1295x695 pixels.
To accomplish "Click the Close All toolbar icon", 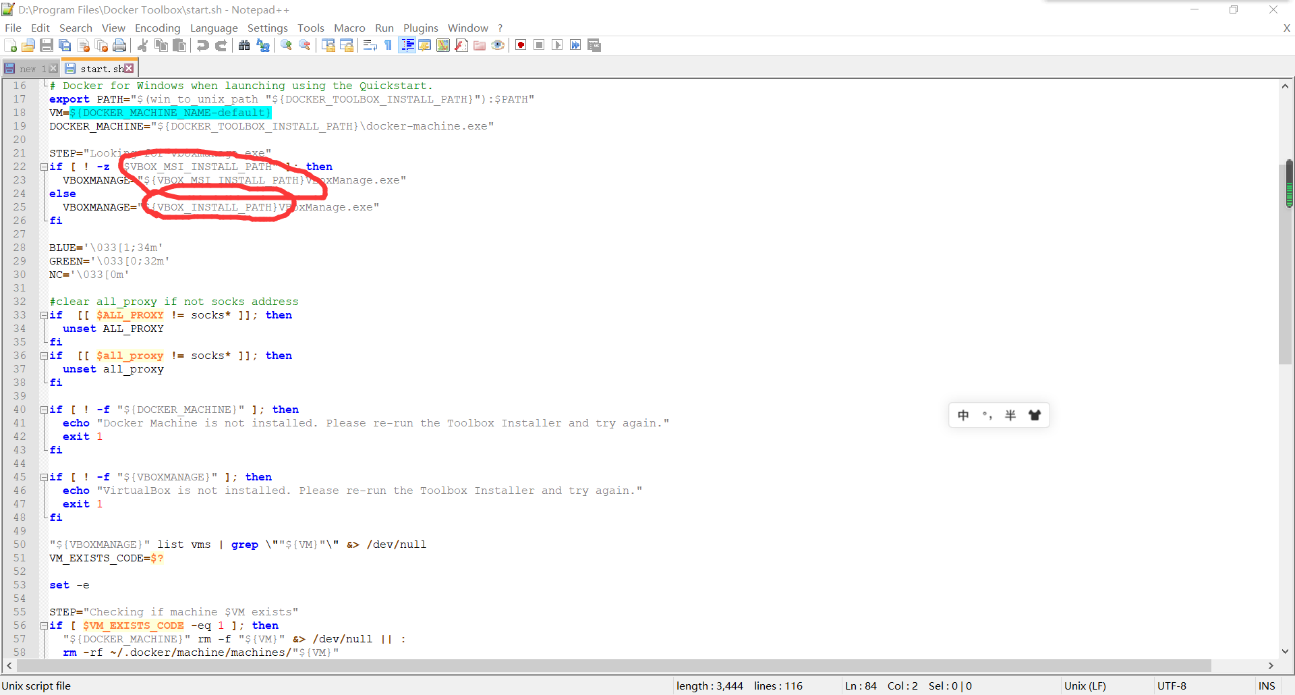I will [102, 45].
